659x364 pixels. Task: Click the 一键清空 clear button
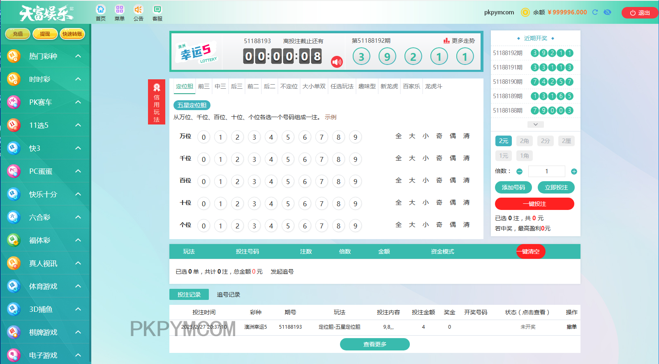coord(531,251)
